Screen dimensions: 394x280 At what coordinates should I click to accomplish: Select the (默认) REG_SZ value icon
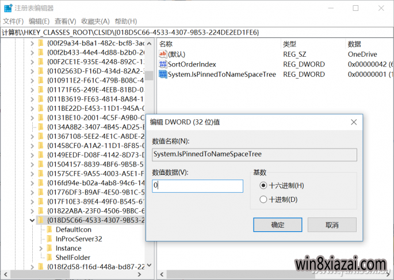coord(163,54)
